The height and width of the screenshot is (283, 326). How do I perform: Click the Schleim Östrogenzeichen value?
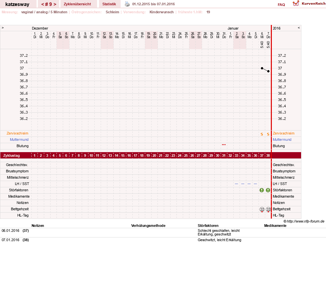click(x=112, y=12)
